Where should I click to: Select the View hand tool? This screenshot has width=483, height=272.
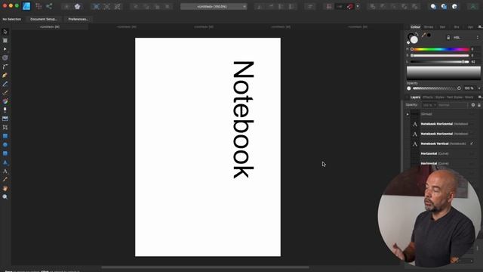5,188
